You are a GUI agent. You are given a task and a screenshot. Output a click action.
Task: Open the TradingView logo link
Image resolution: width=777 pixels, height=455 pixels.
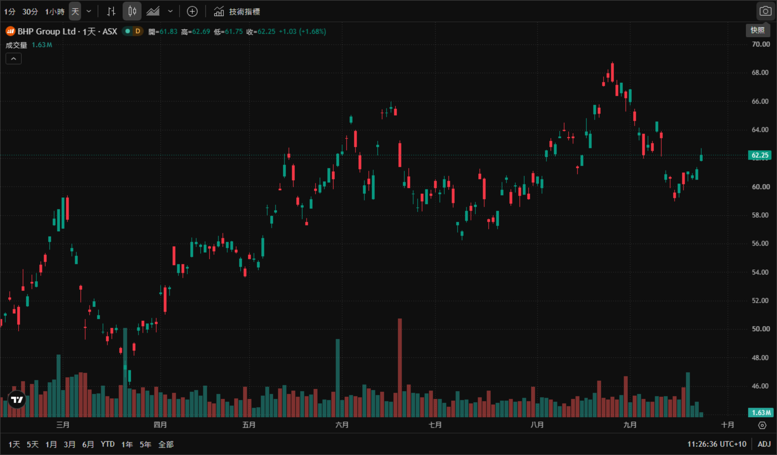tap(17, 400)
